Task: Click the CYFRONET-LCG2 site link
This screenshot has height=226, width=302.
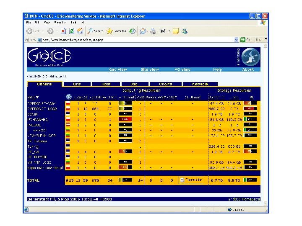Action: [x=42, y=109]
